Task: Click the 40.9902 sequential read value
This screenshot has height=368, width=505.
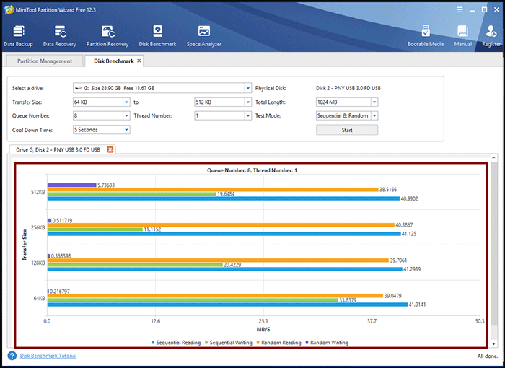Action: (x=409, y=199)
